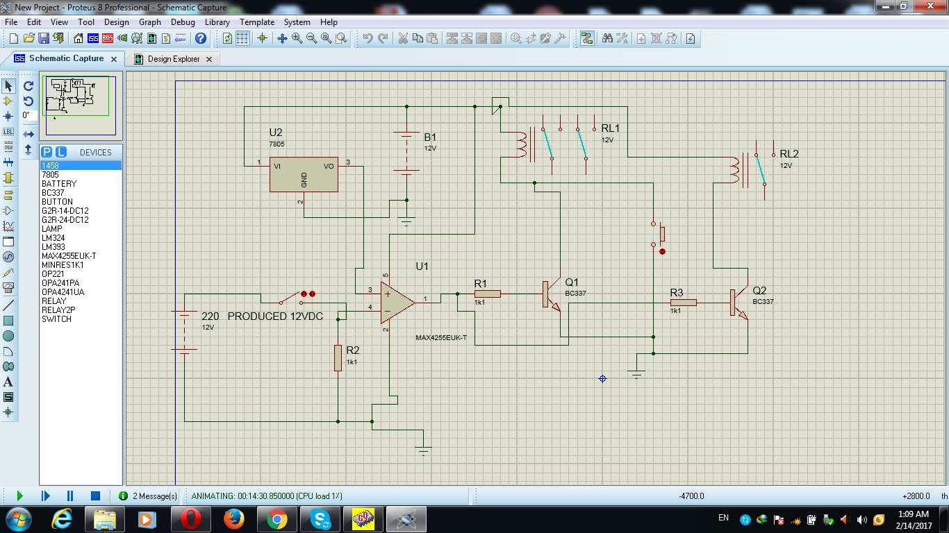Click the L library manage button
This screenshot has width=949, height=533.
pos(60,152)
